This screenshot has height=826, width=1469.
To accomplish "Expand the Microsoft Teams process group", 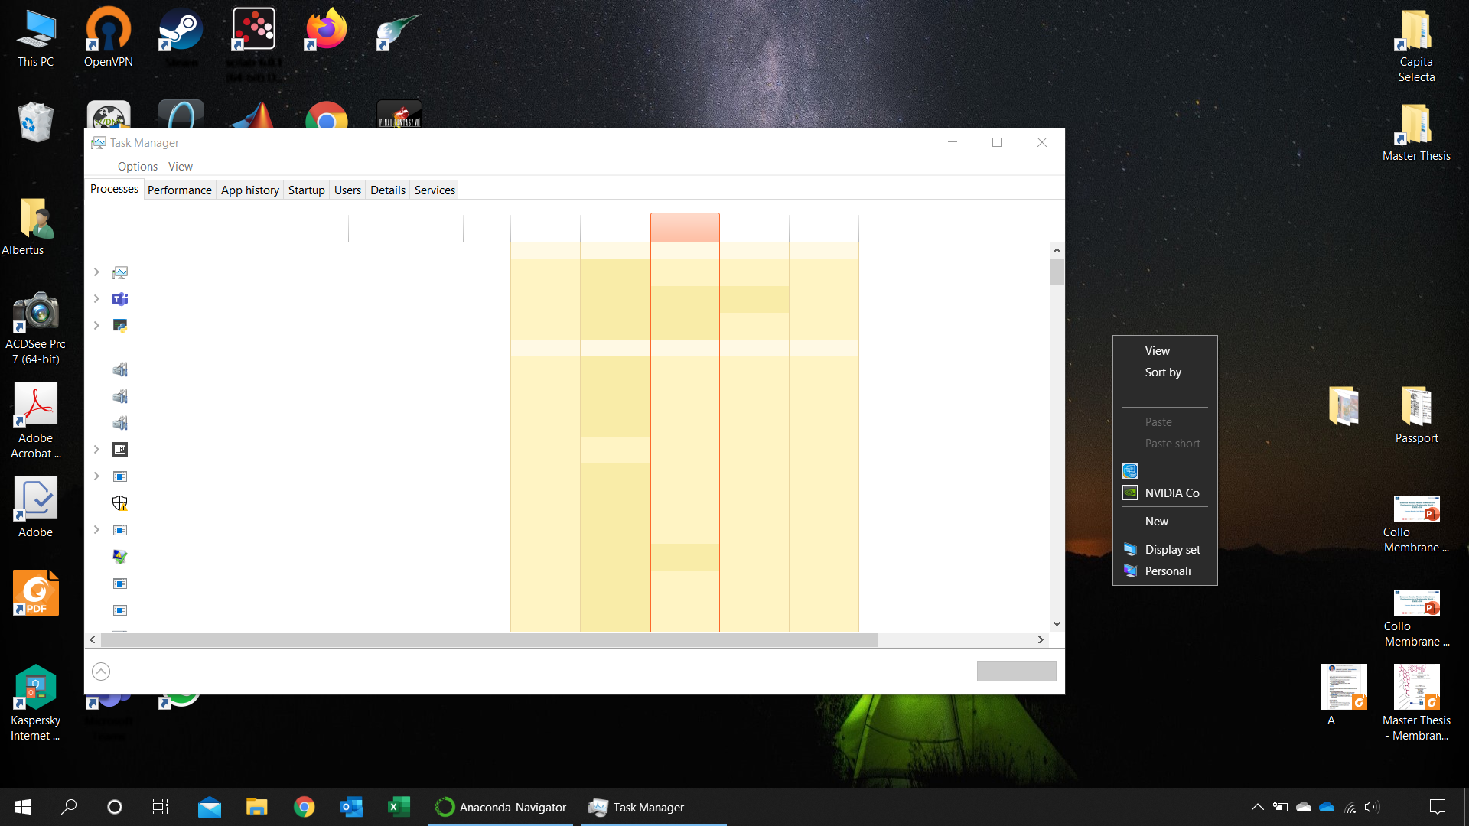I will tap(96, 299).
